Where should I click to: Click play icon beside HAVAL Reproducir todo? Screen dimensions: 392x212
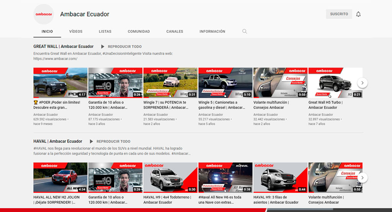[x=91, y=141]
